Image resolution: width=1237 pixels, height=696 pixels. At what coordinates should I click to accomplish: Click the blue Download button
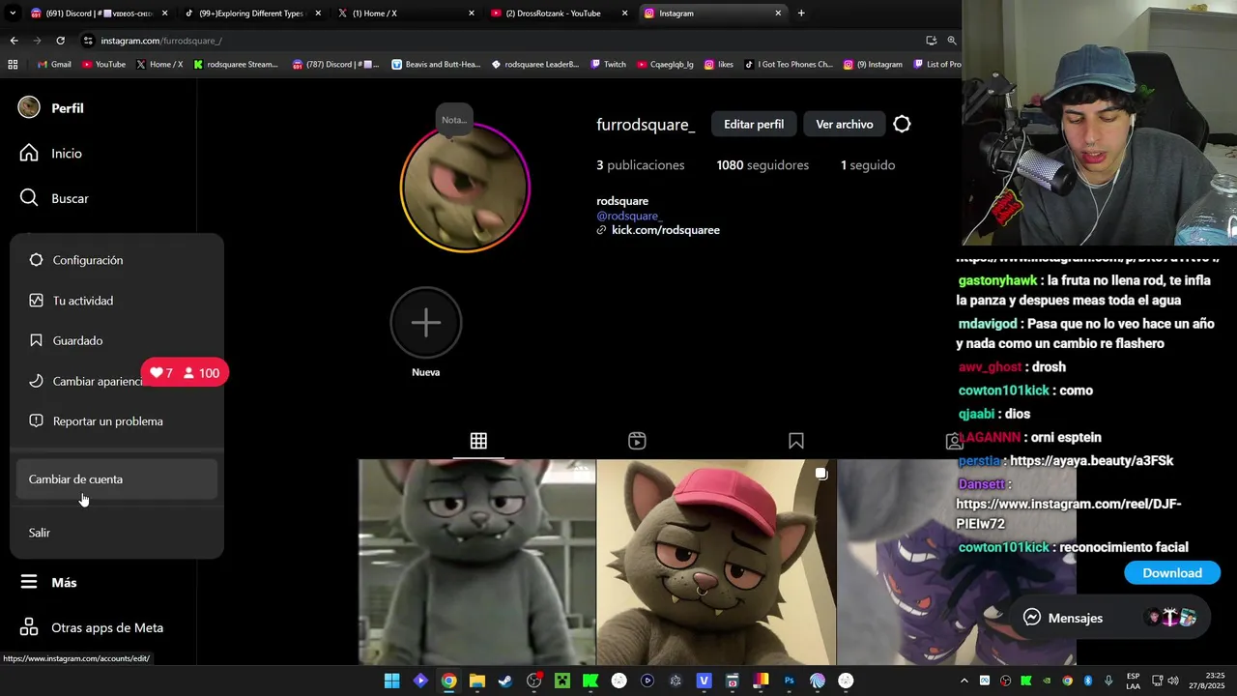point(1172,573)
